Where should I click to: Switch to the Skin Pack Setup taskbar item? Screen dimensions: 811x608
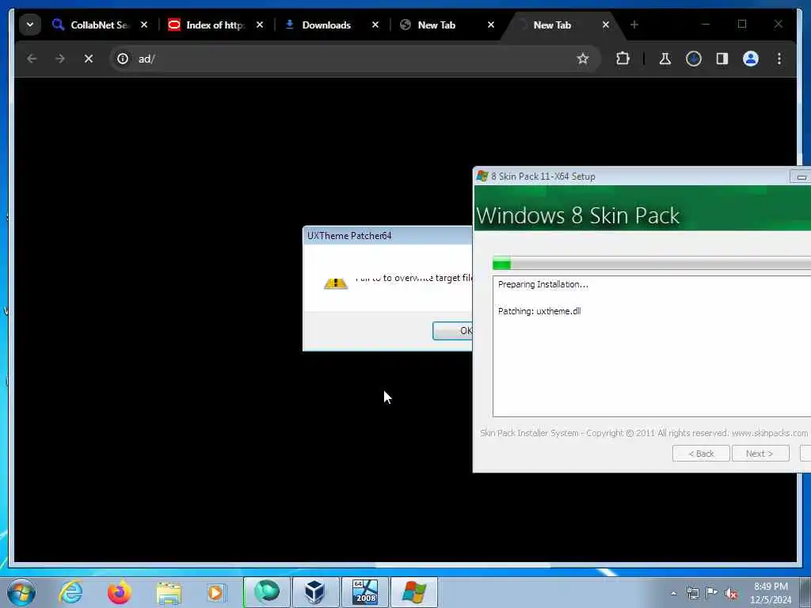click(x=413, y=592)
